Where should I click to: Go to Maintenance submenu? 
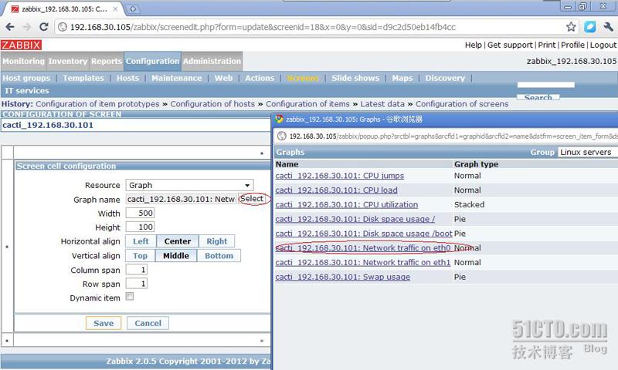(x=177, y=78)
